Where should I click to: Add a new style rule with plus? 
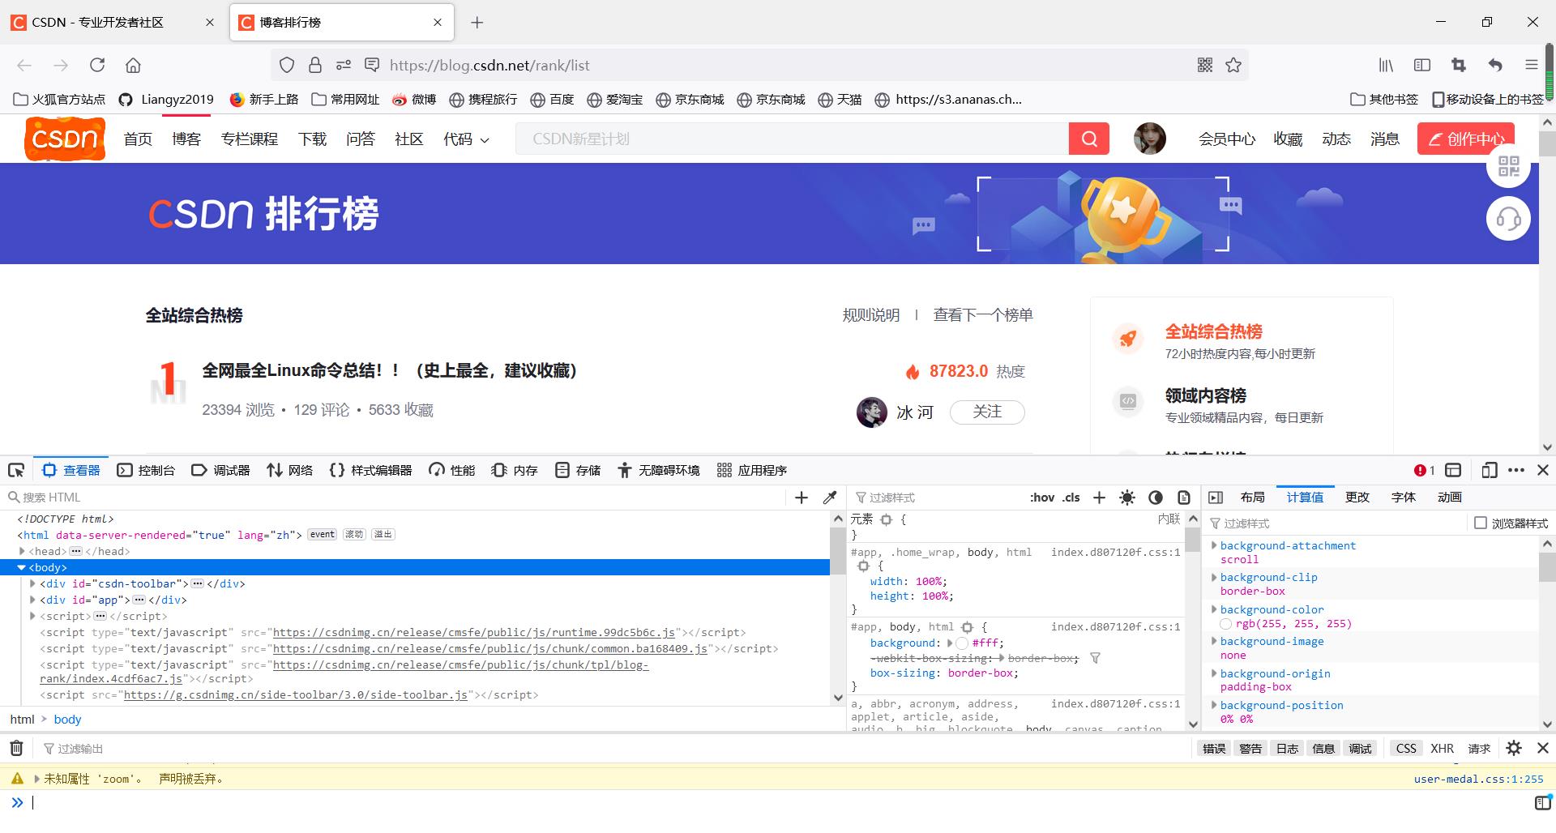tap(1099, 498)
